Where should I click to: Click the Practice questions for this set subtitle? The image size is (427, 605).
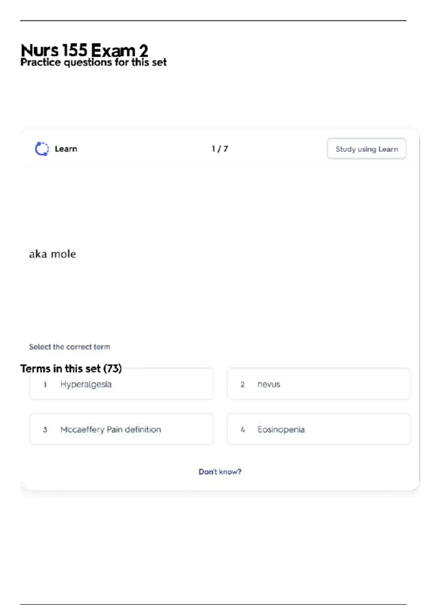(93, 62)
